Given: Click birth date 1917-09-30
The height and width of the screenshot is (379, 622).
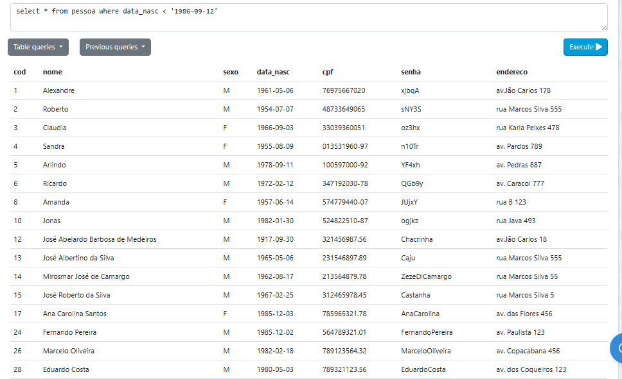Looking at the screenshot, I should coord(275,240).
